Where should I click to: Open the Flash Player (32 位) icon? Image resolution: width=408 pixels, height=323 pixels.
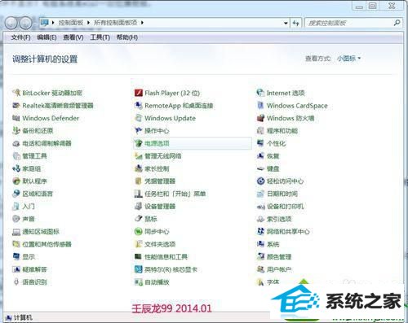pos(139,93)
